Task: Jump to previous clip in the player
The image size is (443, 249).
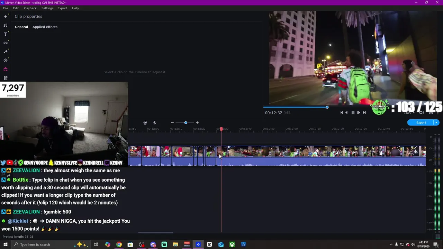Action: (341, 112)
